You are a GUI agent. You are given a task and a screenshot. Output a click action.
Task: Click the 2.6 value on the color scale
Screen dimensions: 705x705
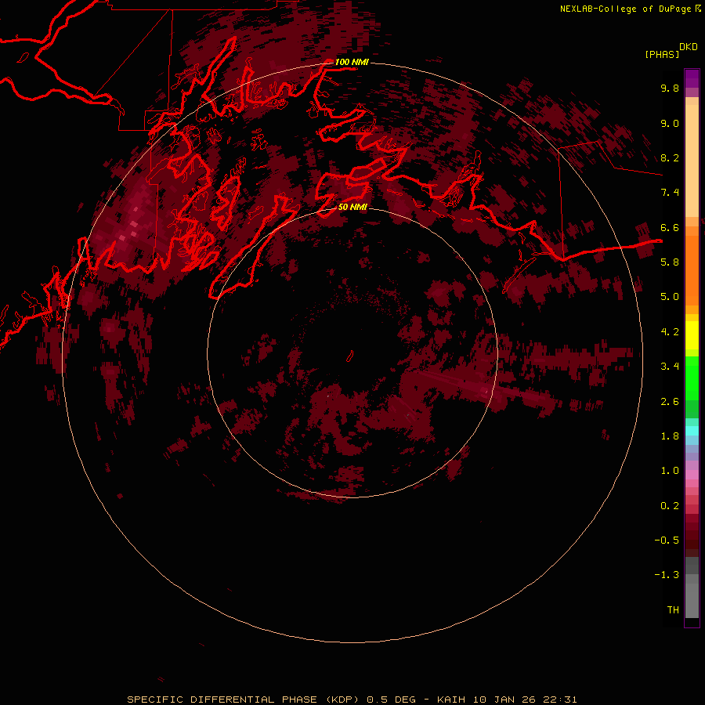[670, 402]
